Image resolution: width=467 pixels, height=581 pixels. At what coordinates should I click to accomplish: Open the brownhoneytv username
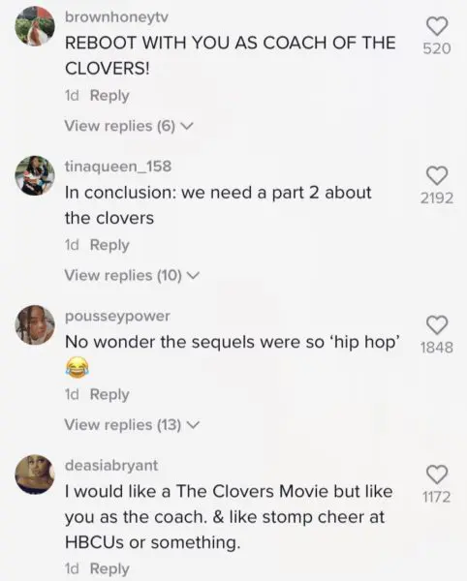tap(116, 17)
